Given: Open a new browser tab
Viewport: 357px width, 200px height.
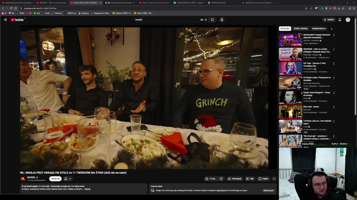Looking at the screenshot, I should [x=277, y=3].
